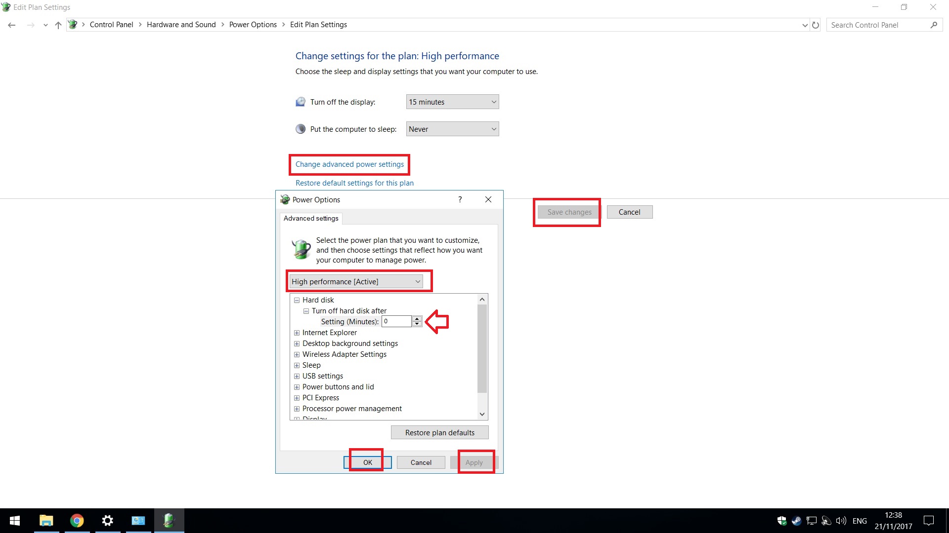
Task: Click the search magnifier icon
Action: pyautogui.click(x=934, y=25)
